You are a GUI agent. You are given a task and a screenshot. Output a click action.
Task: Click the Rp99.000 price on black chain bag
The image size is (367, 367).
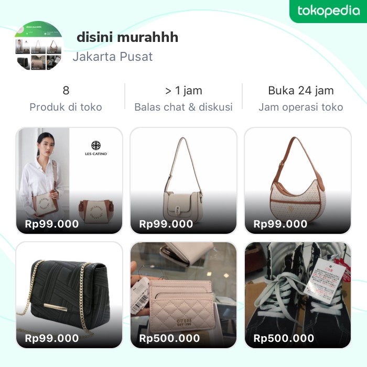52,338
